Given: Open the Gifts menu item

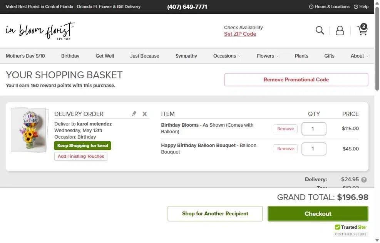Looking at the screenshot, I should 329,56.
